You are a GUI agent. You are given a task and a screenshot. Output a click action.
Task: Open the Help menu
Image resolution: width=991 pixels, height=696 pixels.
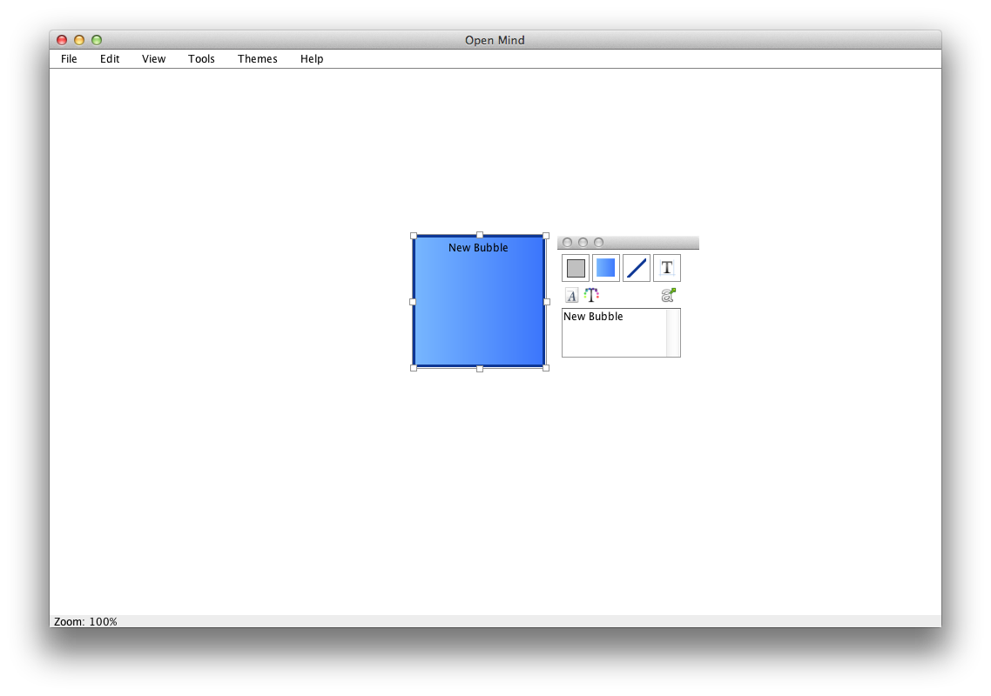pos(312,59)
